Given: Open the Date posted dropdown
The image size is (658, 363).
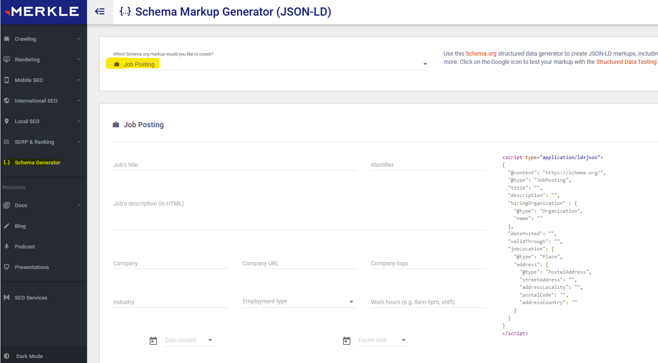Looking at the screenshot, I should 189,340.
